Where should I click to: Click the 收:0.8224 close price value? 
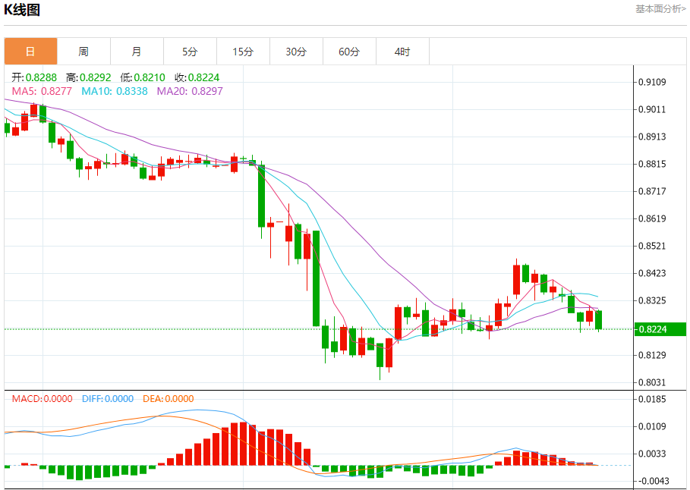(197, 77)
